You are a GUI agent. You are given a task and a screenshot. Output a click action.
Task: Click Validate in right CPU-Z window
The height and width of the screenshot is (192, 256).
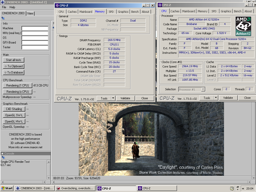point(228,98)
